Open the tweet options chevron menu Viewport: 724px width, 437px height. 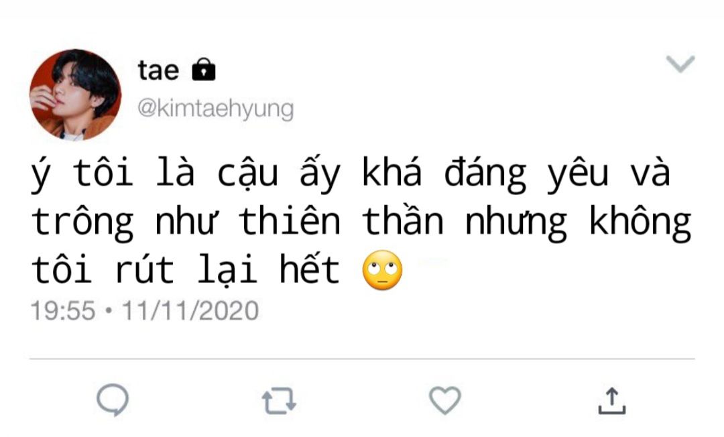[x=680, y=64]
